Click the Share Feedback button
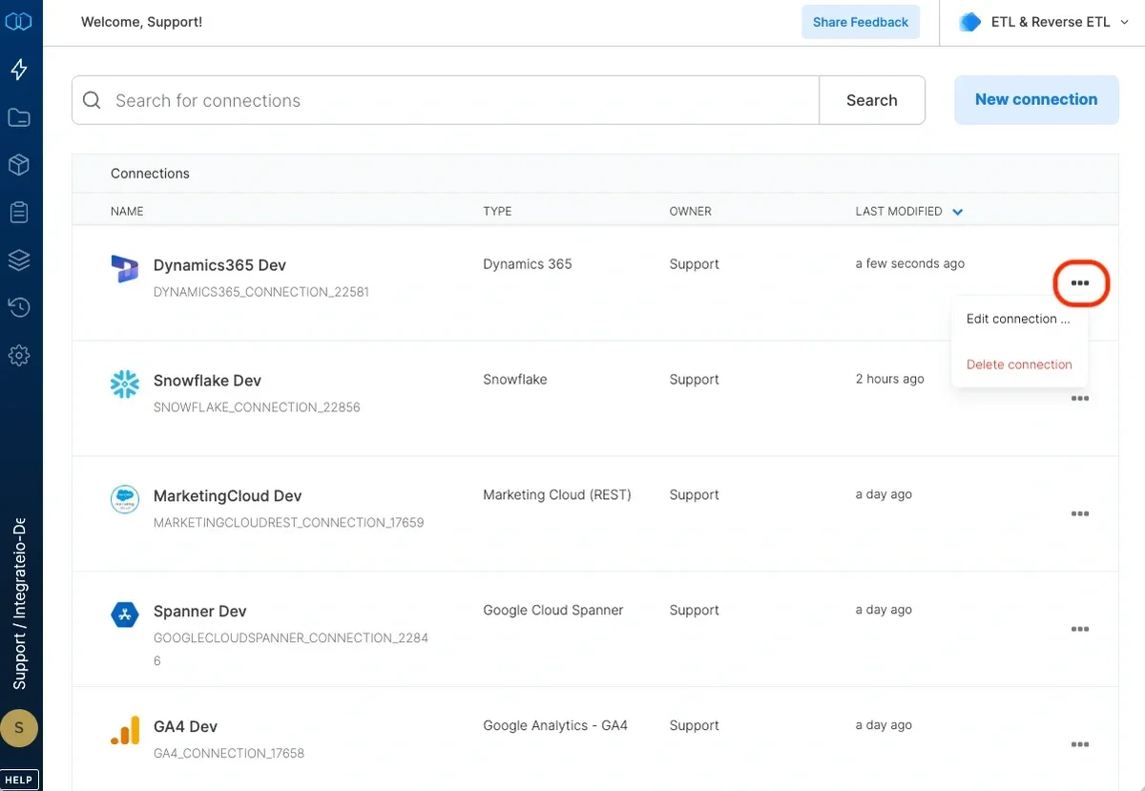The image size is (1145, 791). tap(861, 22)
